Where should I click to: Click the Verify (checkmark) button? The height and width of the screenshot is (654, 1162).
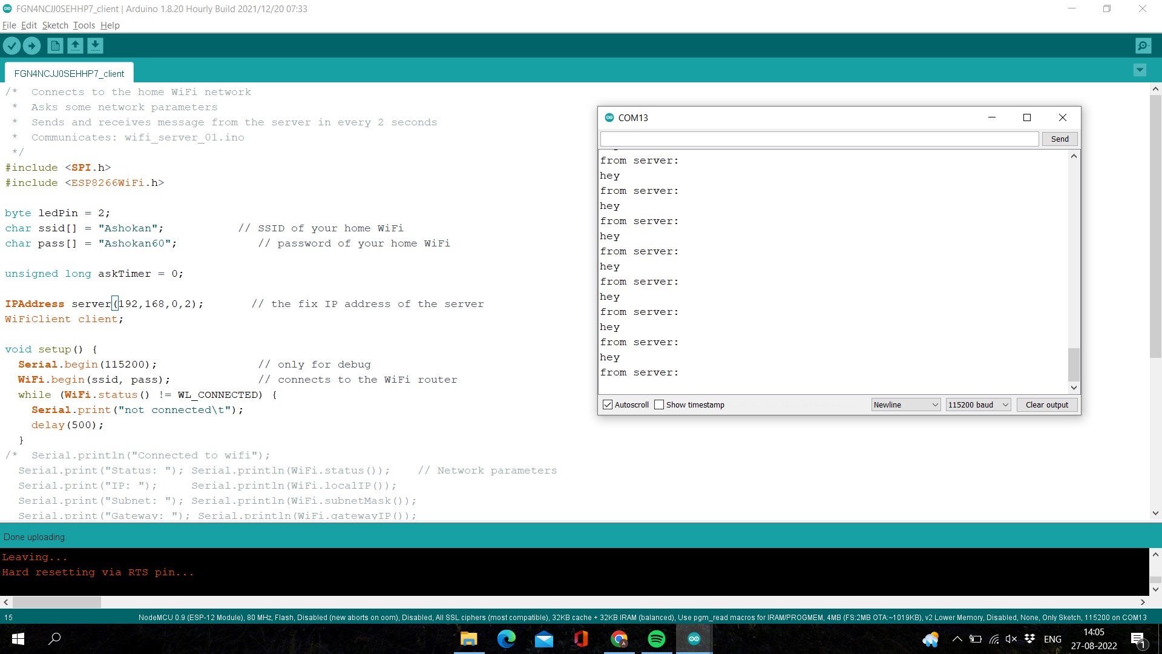[11, 45]
